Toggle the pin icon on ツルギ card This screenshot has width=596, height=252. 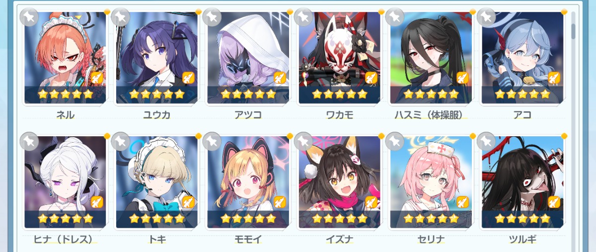point(486,142)
